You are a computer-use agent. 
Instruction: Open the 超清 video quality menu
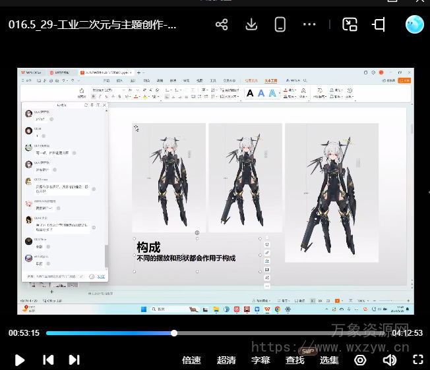coord(226,360)
